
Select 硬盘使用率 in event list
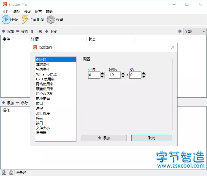[56, 89]
